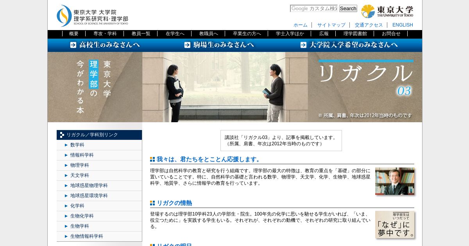
Task: Click the School of Science logo
Action: click(x=92, y=16)
